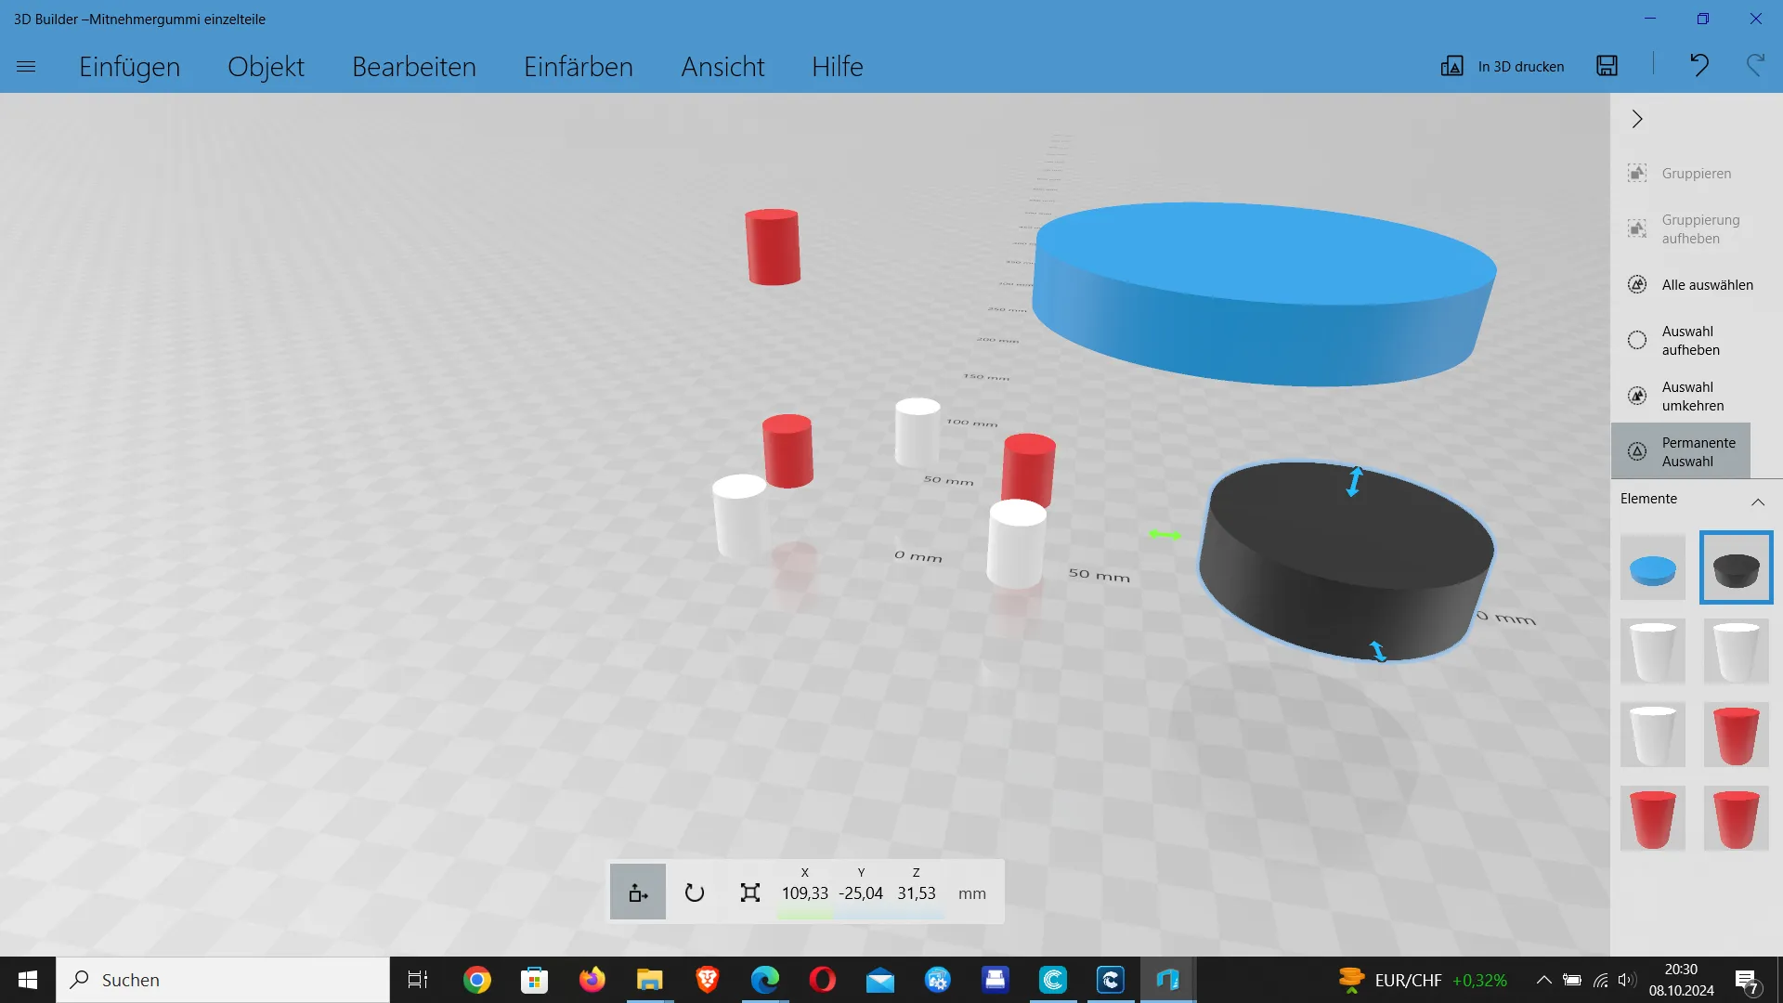Click Auswahl aufheben to deselect
1783x1003 pixels.
(x=1690, y=341)
